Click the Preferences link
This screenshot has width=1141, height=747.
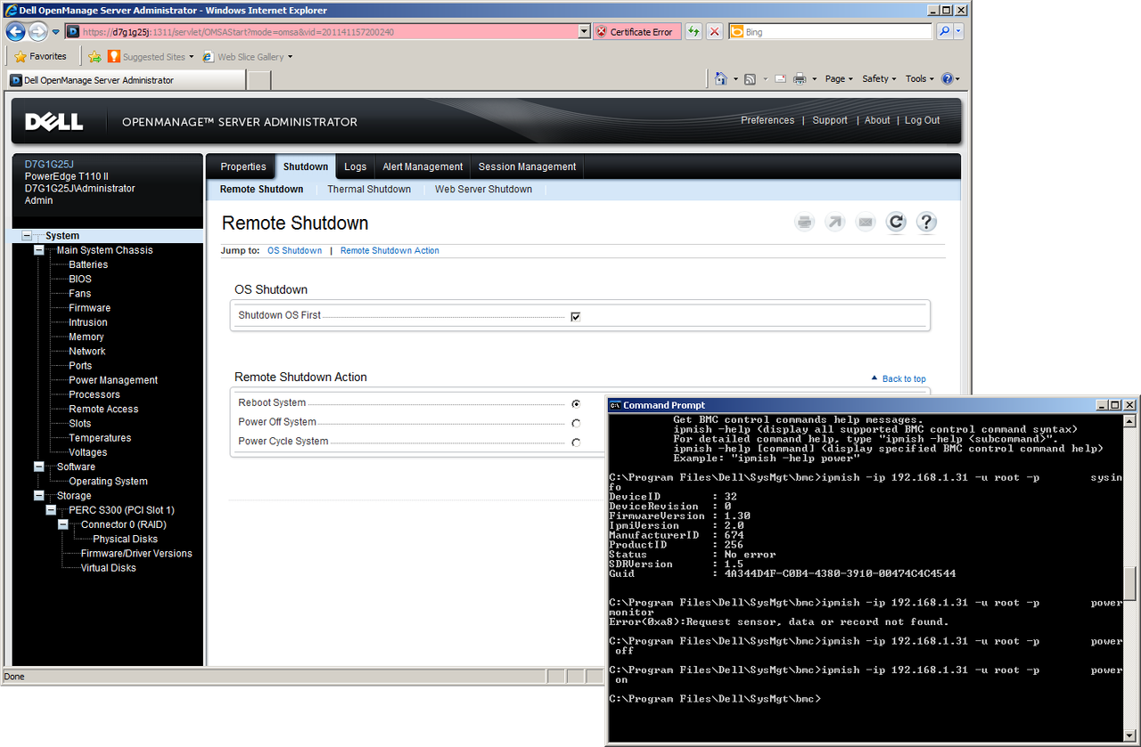(x=768, y=120)
